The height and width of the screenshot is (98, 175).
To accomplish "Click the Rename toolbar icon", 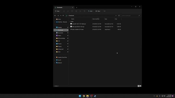I will tap(76, 11).
